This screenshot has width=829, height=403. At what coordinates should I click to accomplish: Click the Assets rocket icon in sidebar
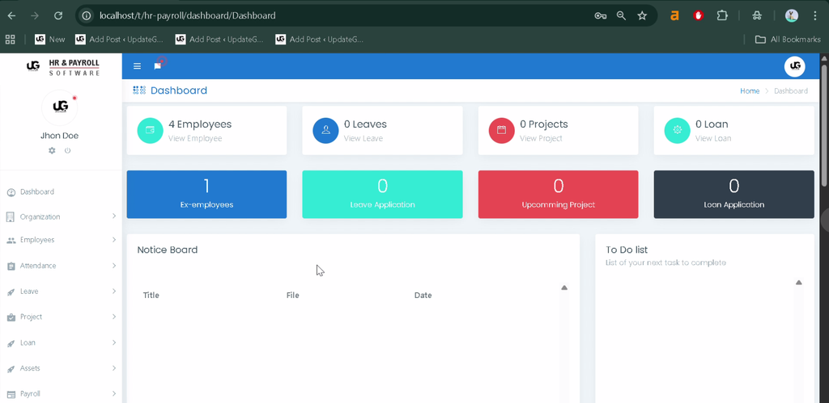pos(11,368)
